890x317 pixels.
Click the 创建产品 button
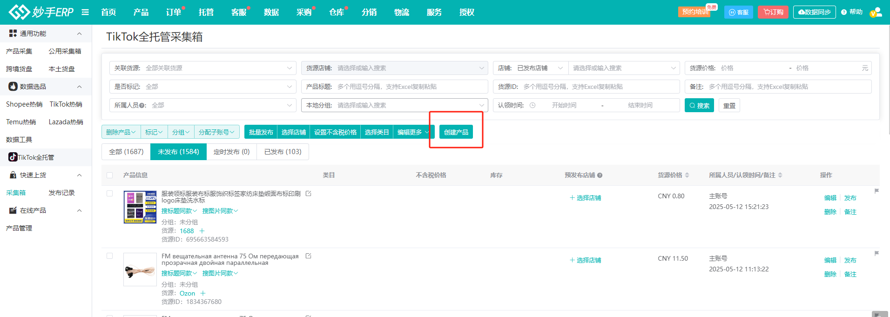point(456,132)
